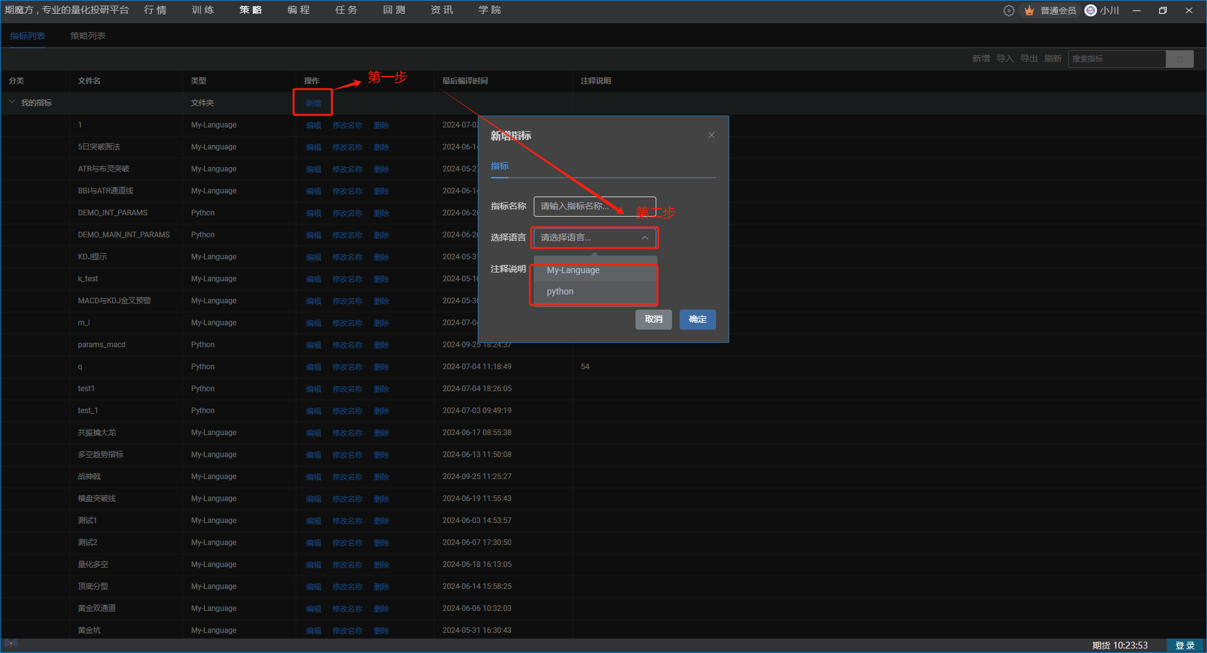Close the 新增指标 dialog

712,135
